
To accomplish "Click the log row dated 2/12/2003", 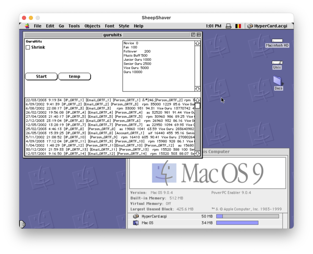I will pos(110,121).
